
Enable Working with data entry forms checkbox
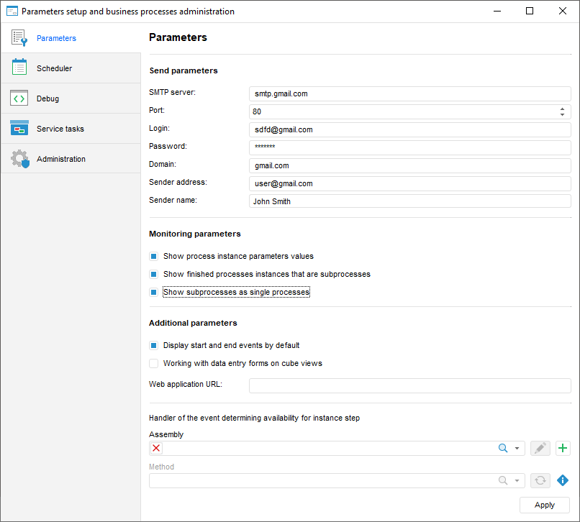(x=154, y=363)
